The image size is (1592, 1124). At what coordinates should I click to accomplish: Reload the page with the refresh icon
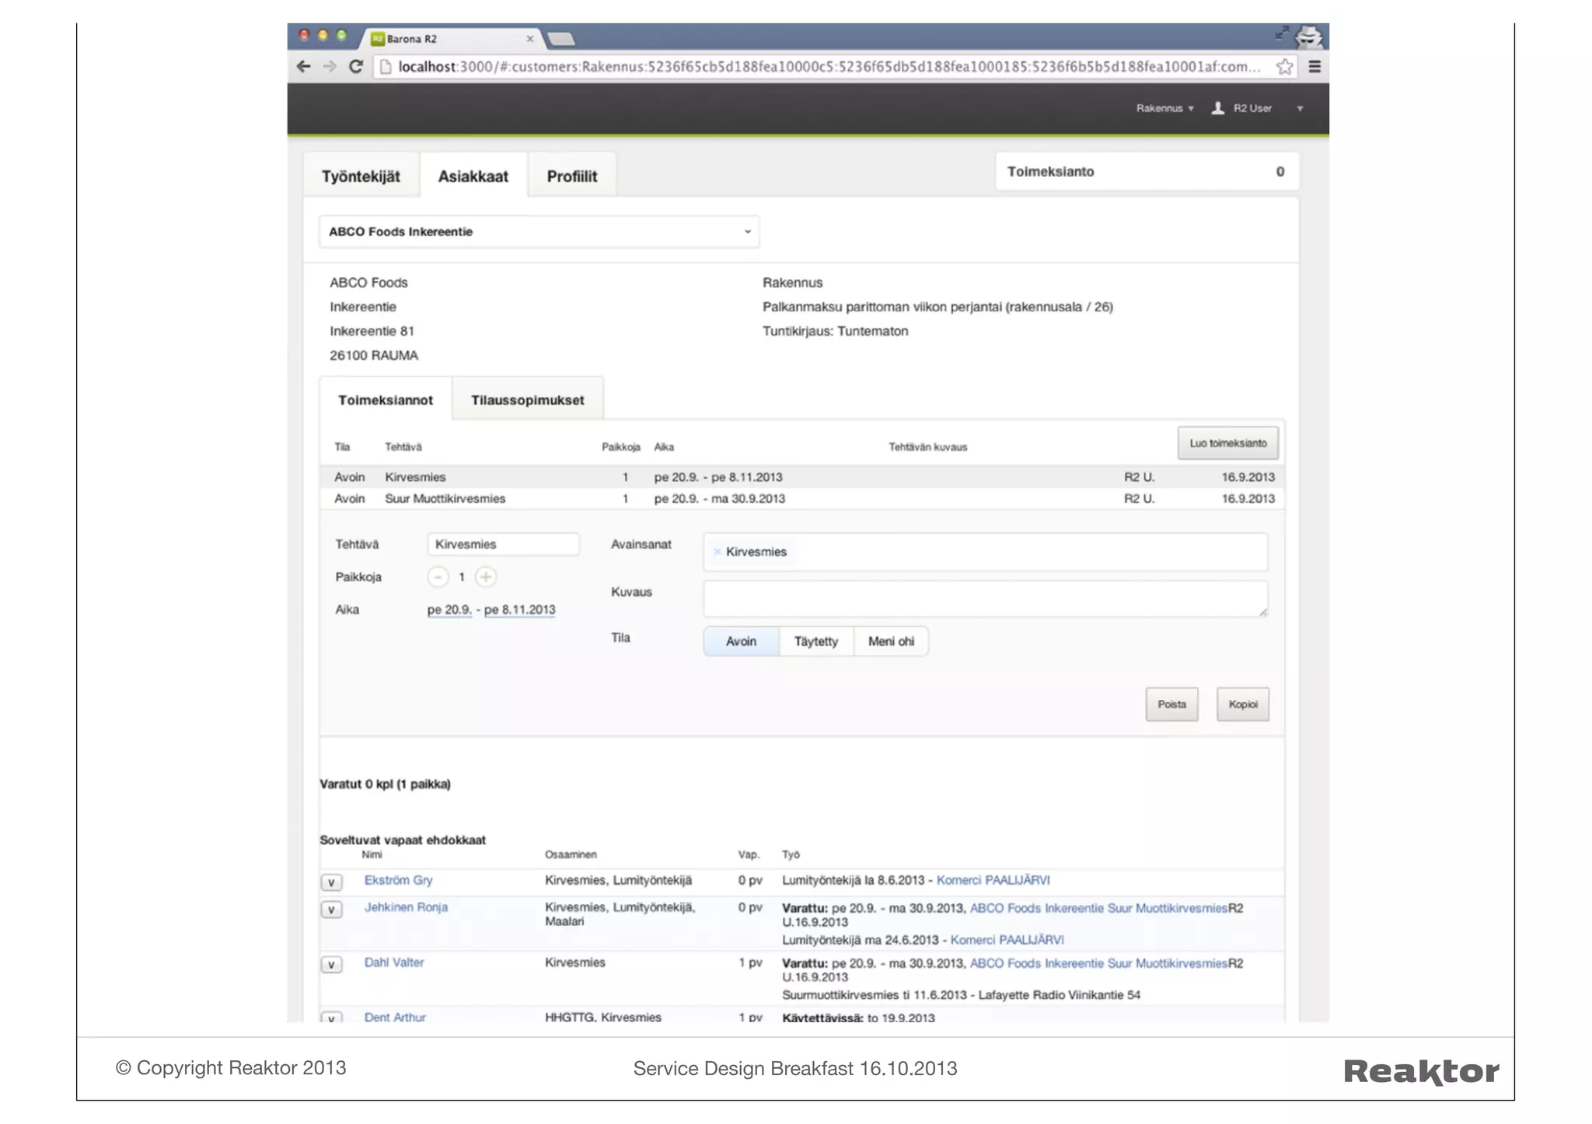(356, 67)
